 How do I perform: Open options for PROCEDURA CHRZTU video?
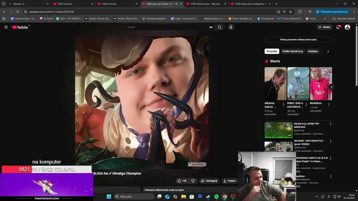pos(331,158)
